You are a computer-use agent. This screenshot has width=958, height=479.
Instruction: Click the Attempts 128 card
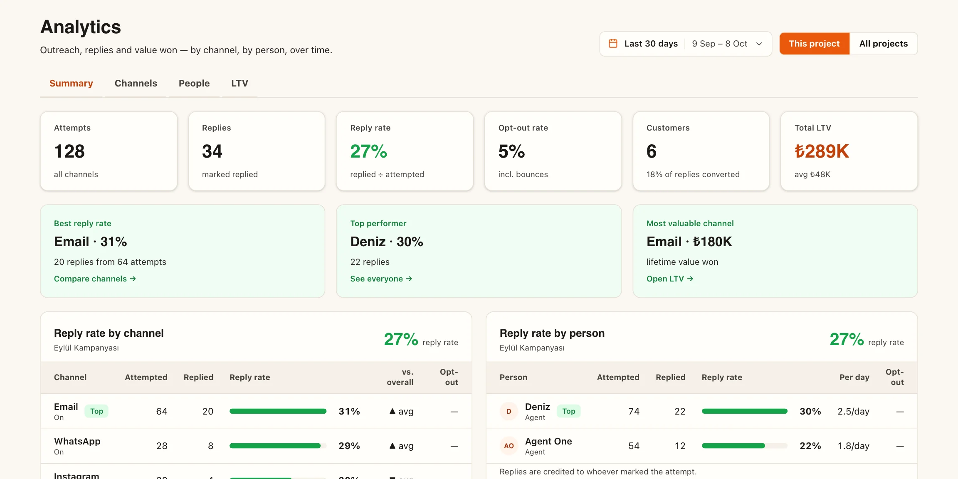pos(109,151)
